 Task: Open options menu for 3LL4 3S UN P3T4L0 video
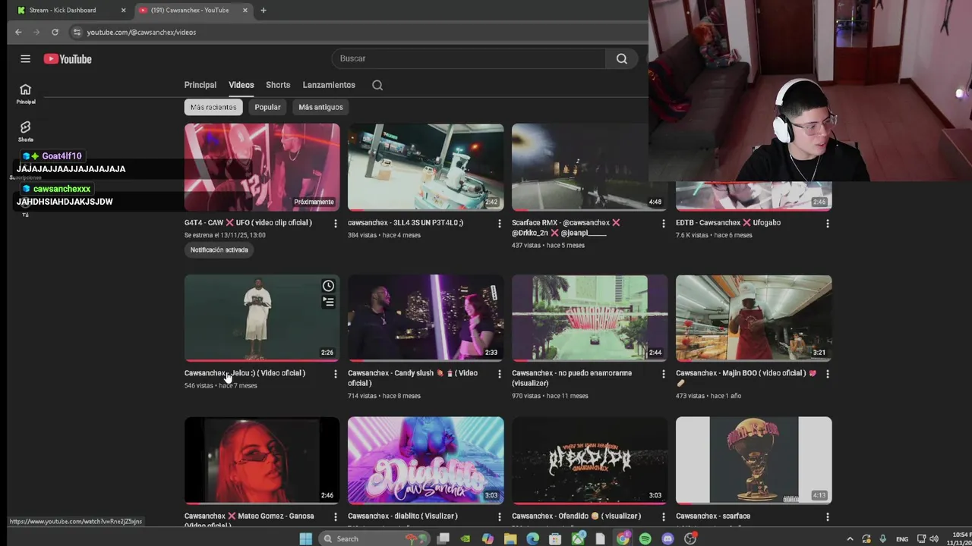tap(499, 224)
